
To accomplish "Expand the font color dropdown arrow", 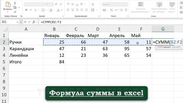I will click(x=61, y=10).
